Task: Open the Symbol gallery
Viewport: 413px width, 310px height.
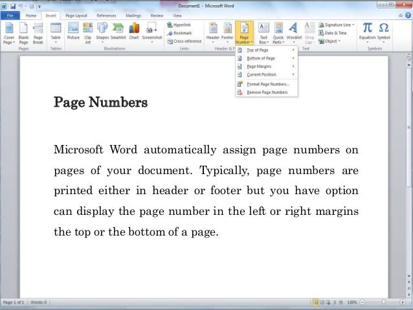Action: click(x=383, y=32)
